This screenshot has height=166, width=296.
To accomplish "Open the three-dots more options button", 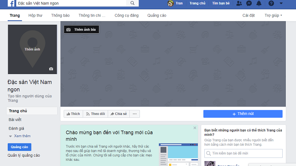I will [x=135, y=114].
